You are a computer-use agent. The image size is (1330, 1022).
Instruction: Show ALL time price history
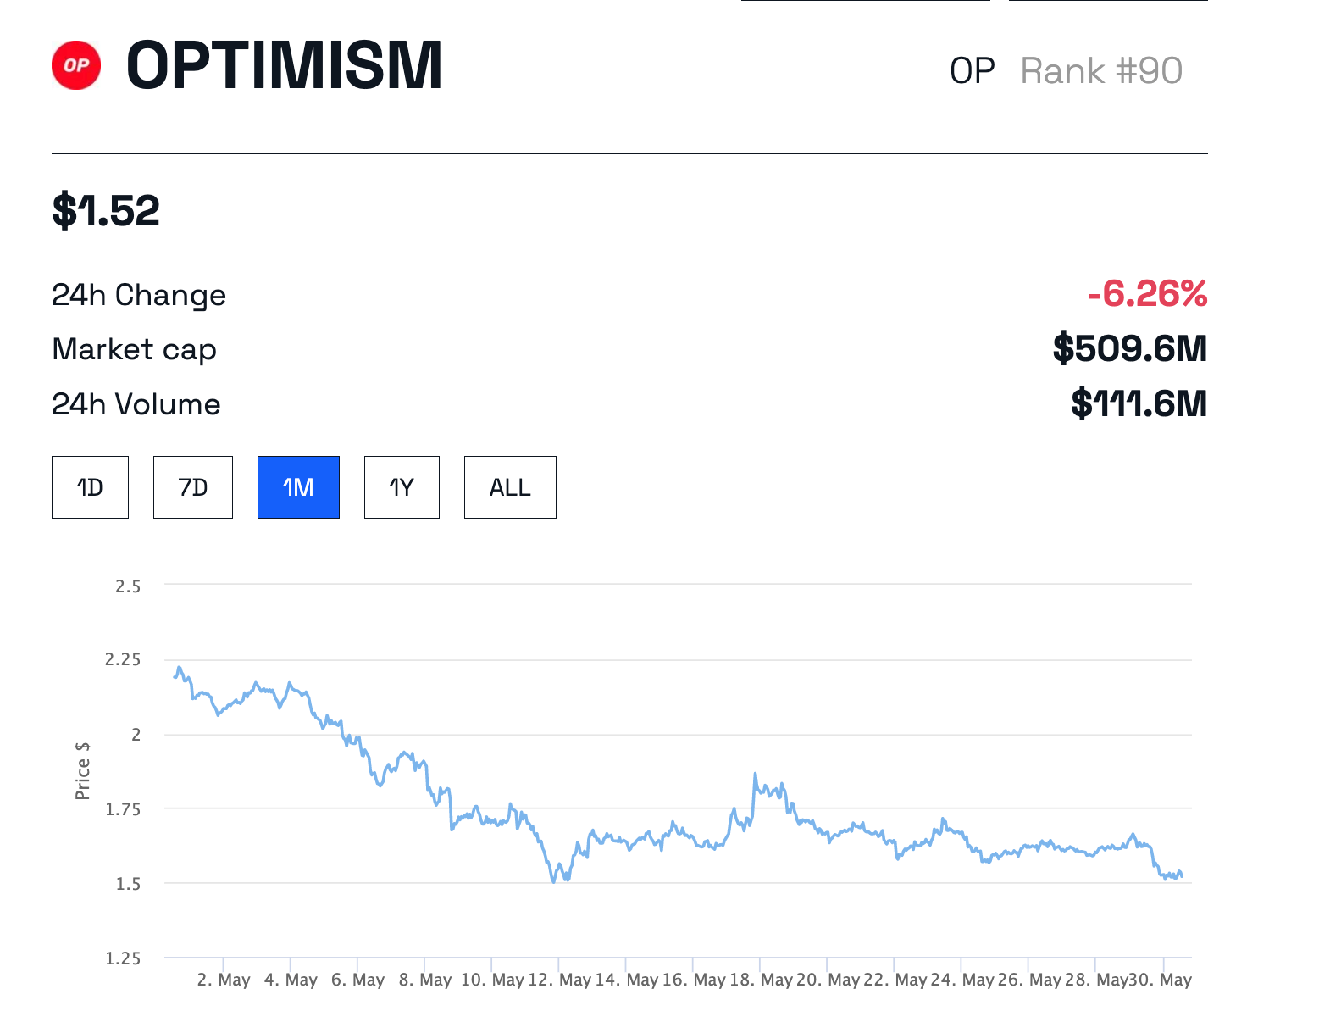point(510,487)
